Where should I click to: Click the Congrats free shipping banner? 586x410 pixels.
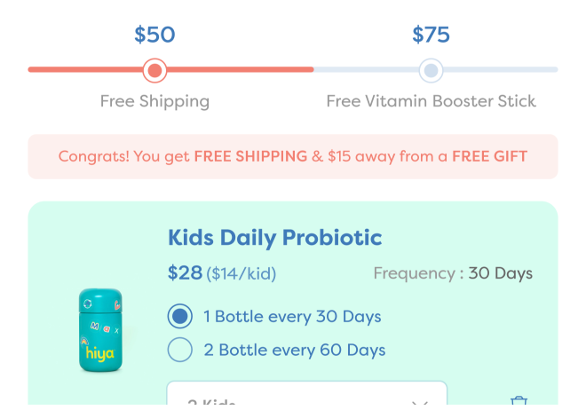click(292, 156)
